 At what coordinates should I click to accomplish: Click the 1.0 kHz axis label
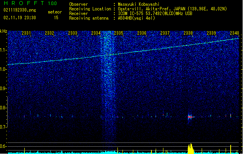[3, 69]
